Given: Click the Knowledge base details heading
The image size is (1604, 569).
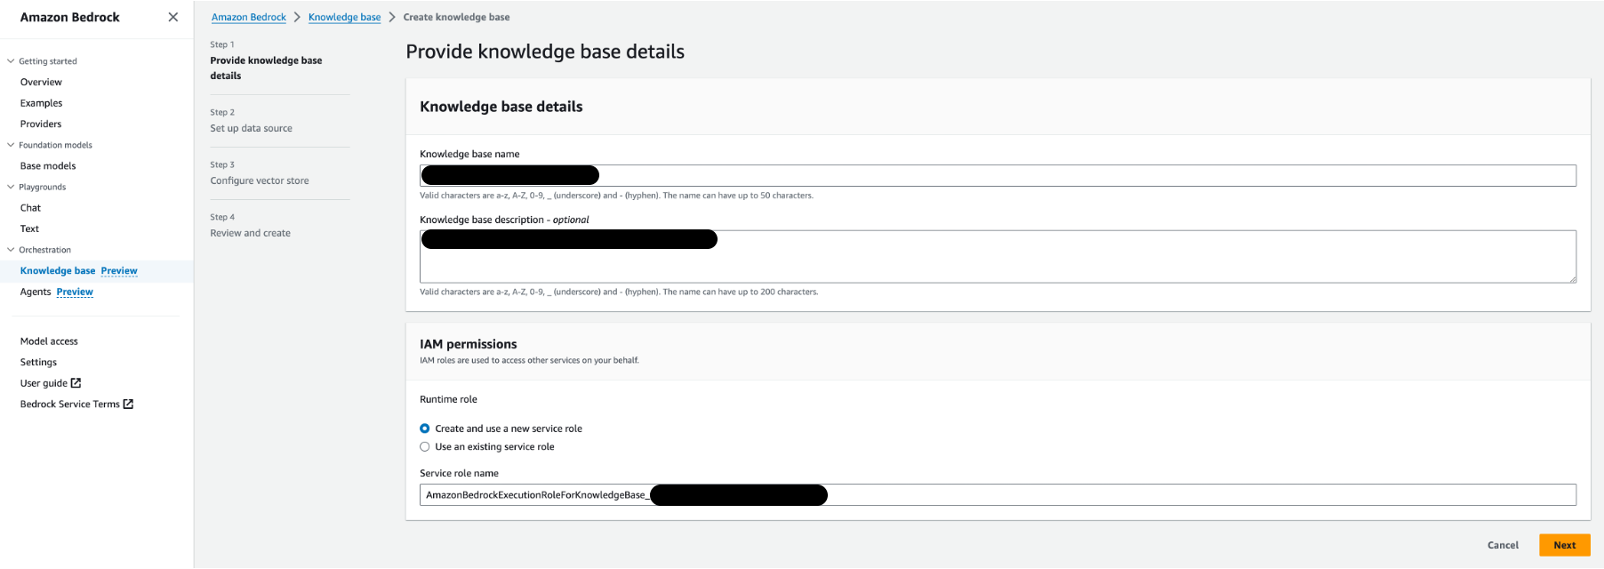Looking at the screenshot, I should pyautogui.click(x=501, y=107).
